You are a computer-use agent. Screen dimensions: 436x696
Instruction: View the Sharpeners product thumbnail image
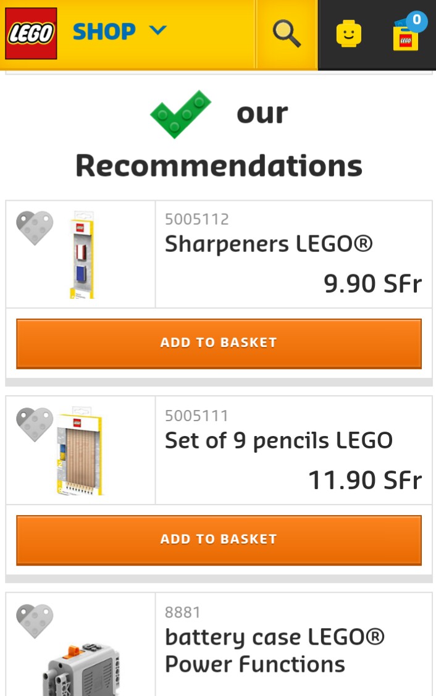(x=82, y=254)
